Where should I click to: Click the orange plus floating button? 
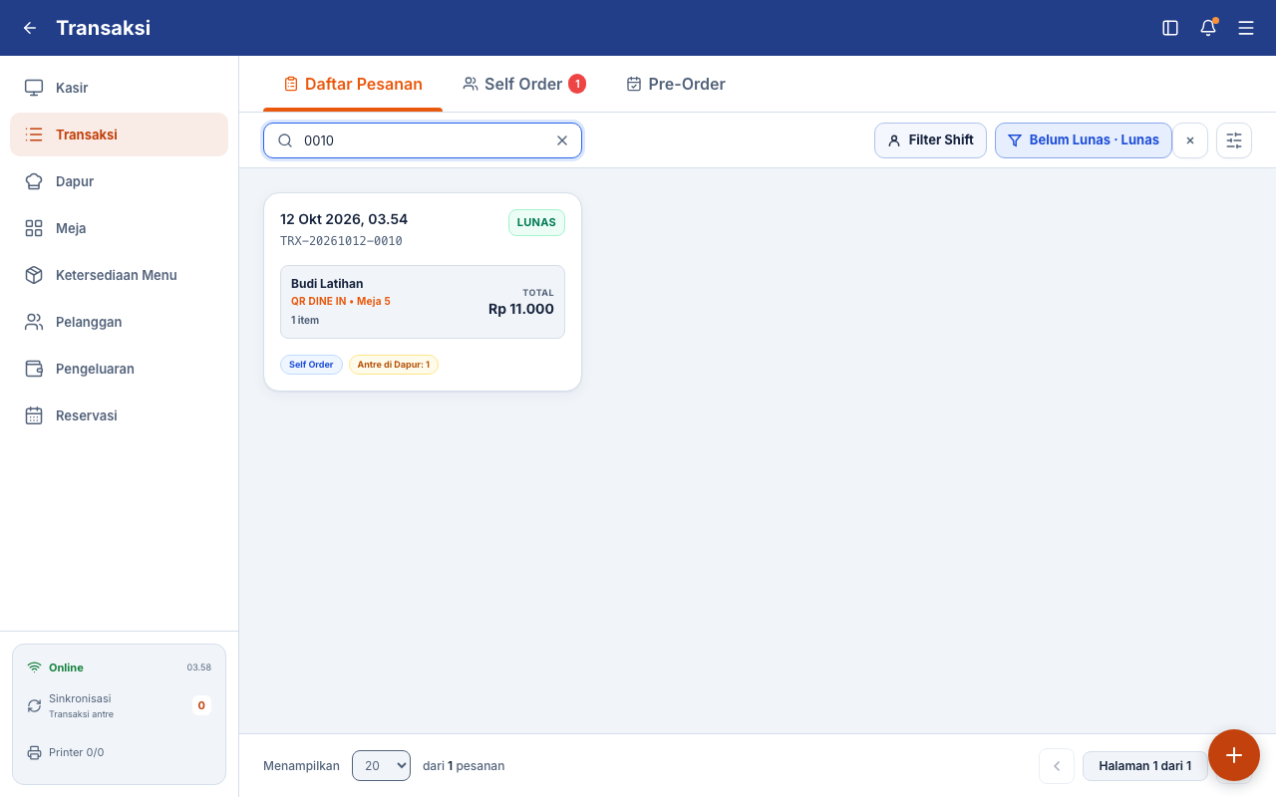coord(1234,755)
